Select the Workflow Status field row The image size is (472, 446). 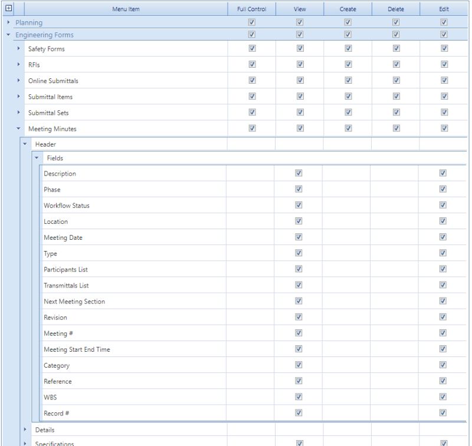253,205
